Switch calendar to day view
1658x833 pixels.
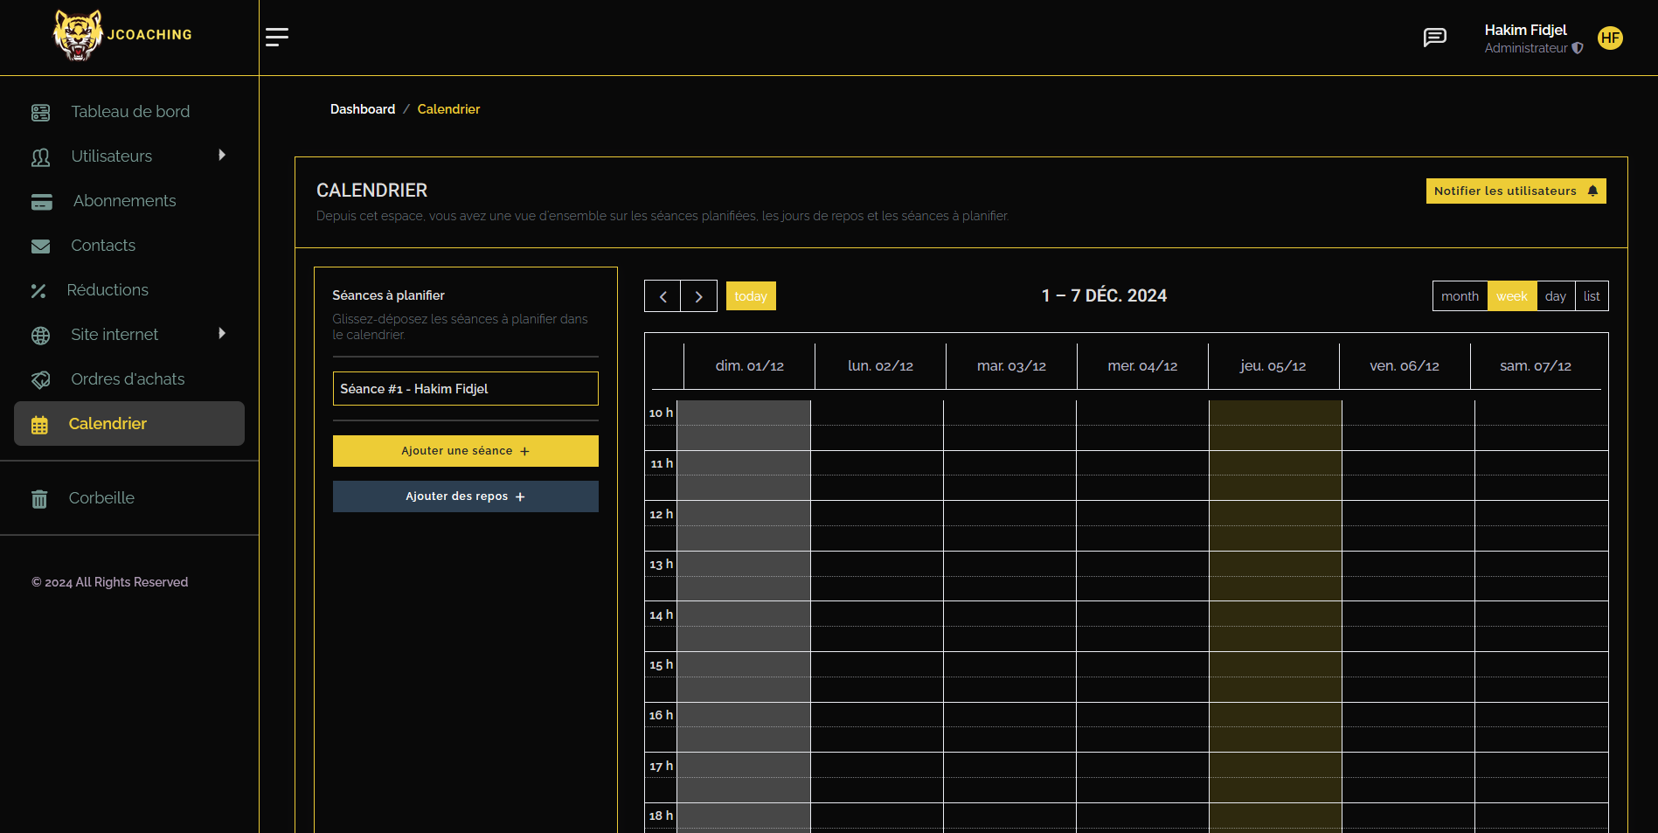click(x=1555, y=296)
